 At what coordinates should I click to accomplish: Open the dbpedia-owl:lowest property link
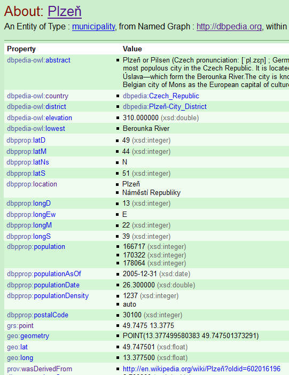pyautogui.click(x=36, y=129)
